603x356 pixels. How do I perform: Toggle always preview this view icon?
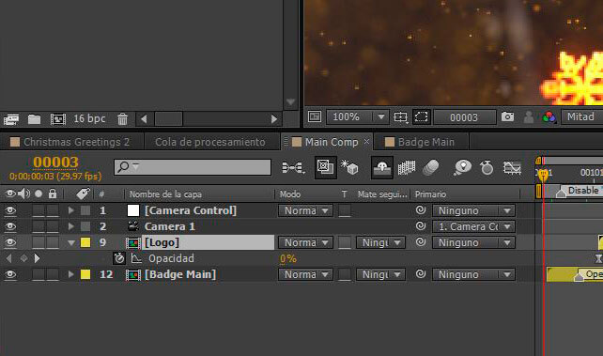[x=315, y=116]
